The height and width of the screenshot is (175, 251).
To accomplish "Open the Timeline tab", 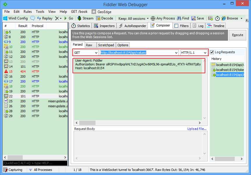I will (x=216, y=26).
